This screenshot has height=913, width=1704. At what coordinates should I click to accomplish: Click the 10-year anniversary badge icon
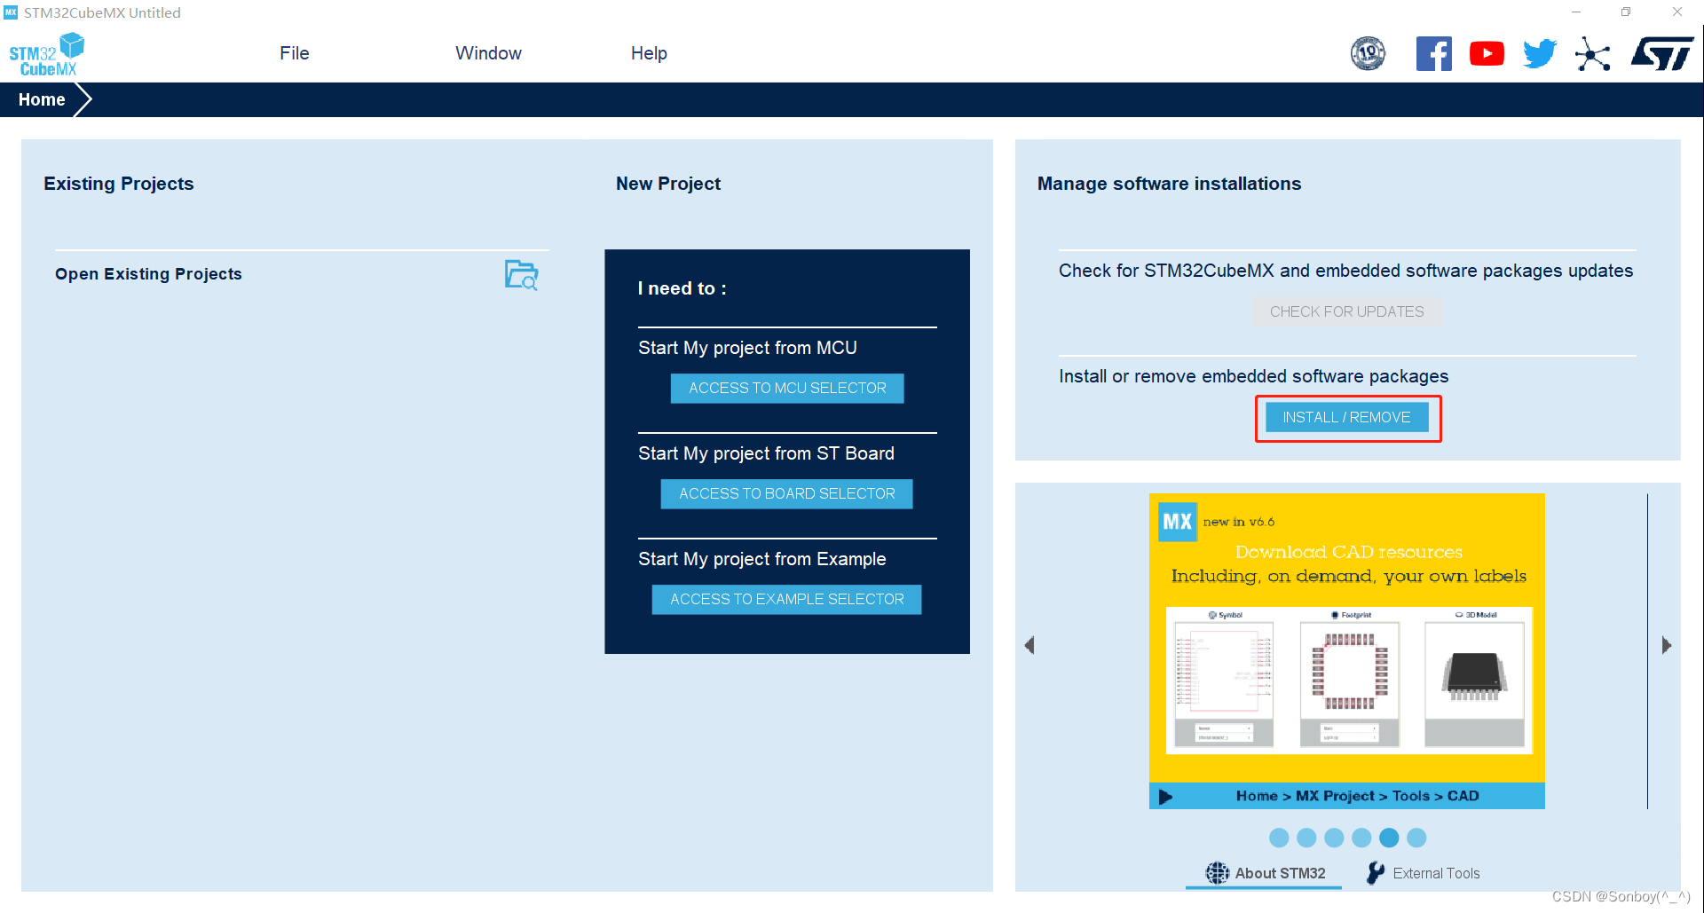tap(1368, 54)
